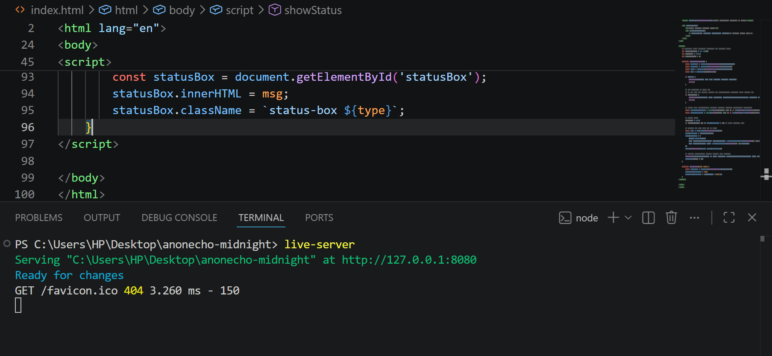Click className on line 95

[x=211, y=110]
